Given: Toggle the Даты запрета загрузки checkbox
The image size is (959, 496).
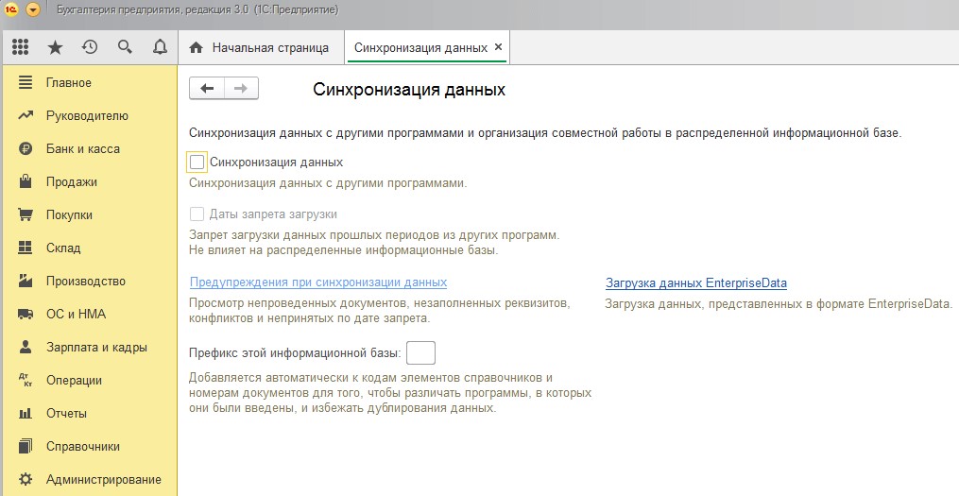Looking at the screenshot, I should pos(197,214).
